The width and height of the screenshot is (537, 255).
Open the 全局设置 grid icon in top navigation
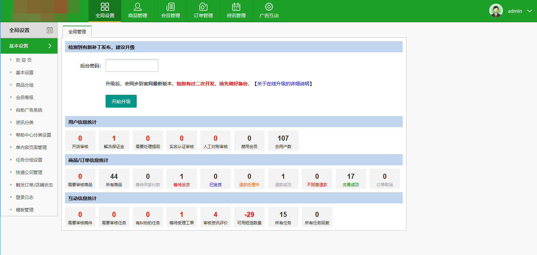[105, 7]
